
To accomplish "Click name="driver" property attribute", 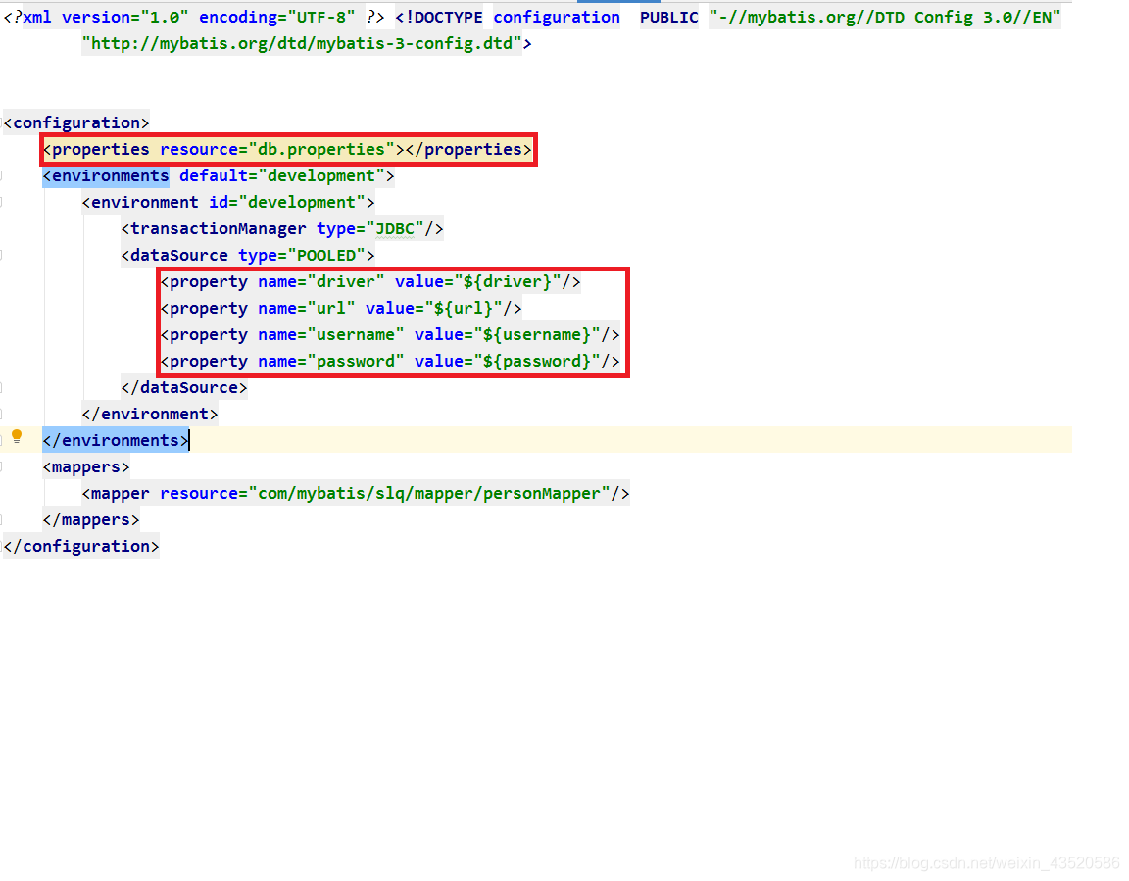I will click(x=321, y=282).
